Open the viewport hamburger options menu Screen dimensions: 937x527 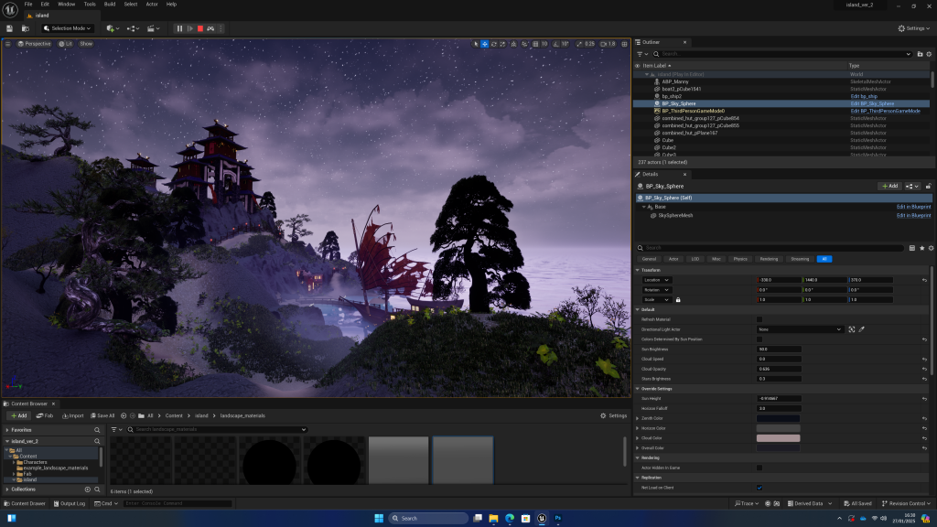pyautogui.click(x=7, y=44)
